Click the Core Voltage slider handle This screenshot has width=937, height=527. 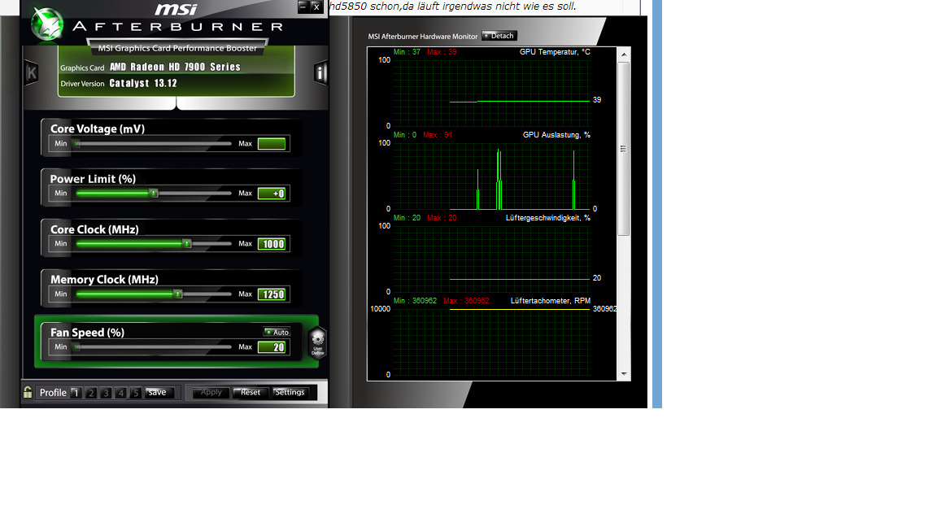pos(76,143)
